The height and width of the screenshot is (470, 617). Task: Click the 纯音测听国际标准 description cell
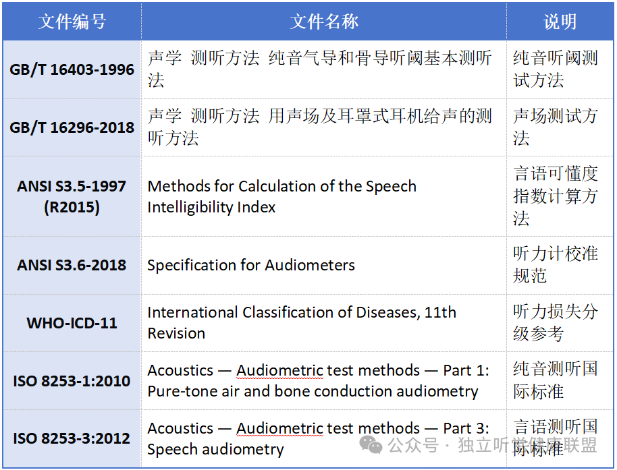(x=560, y=381)
